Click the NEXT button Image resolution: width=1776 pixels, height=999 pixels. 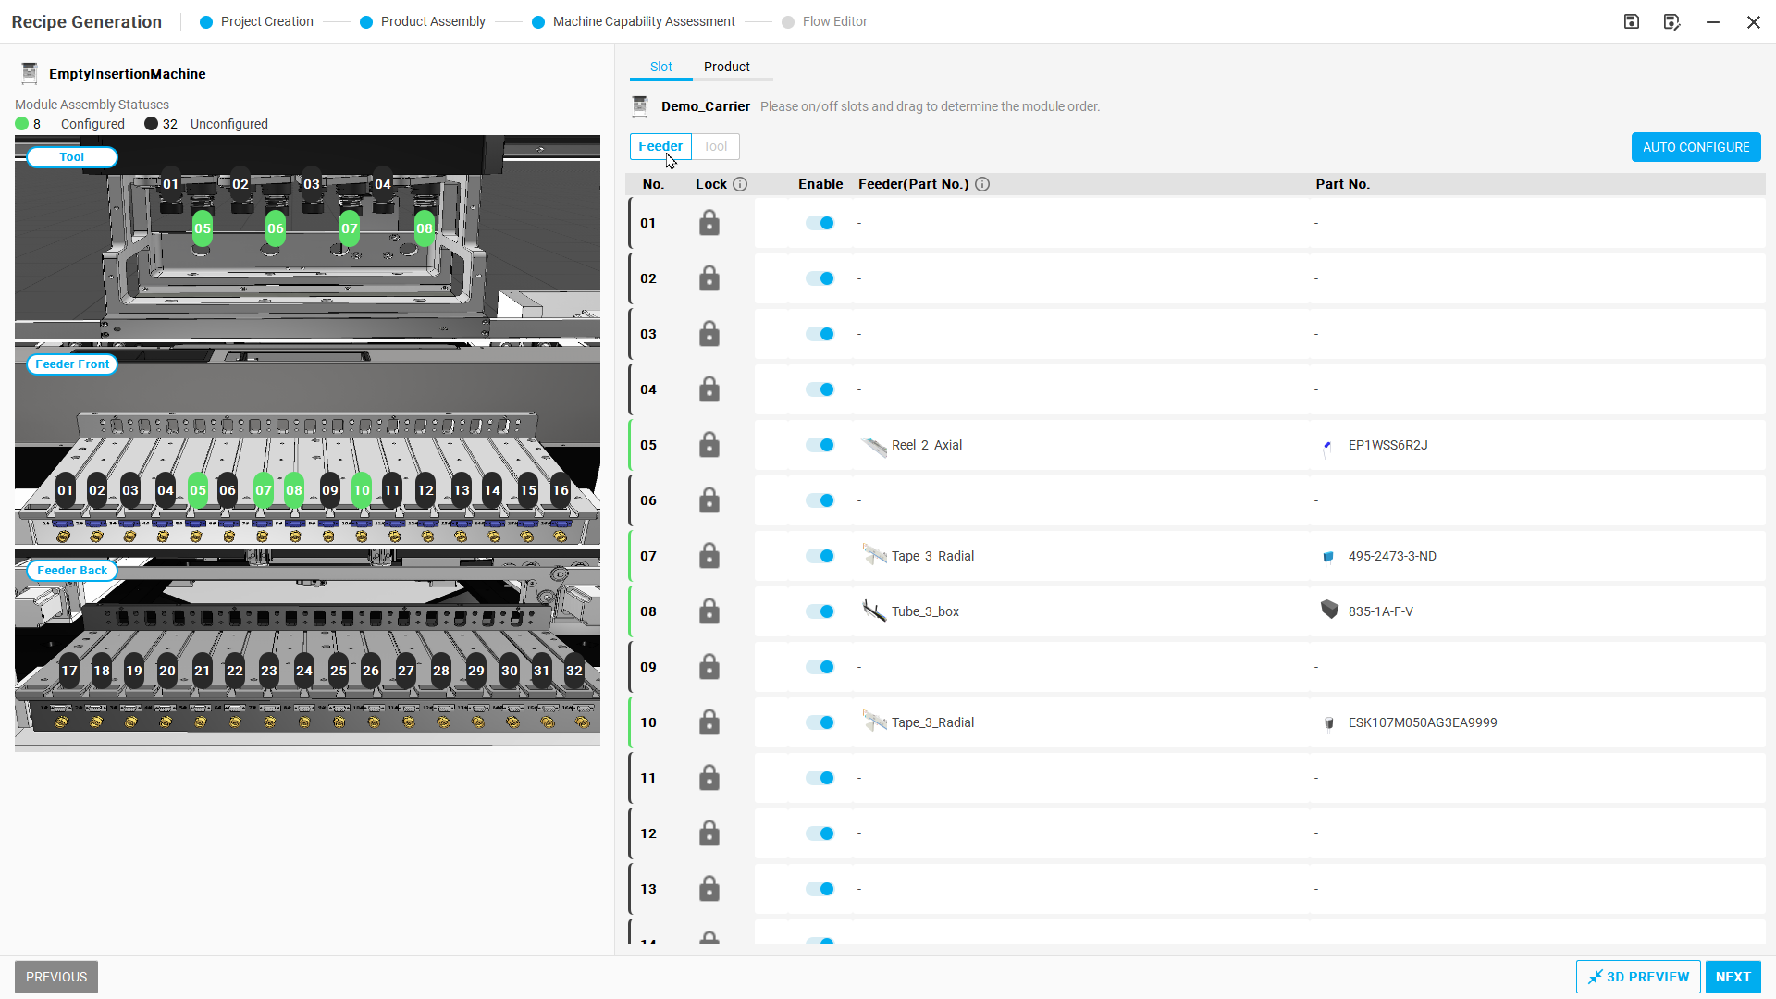(x=1733, y=977)
